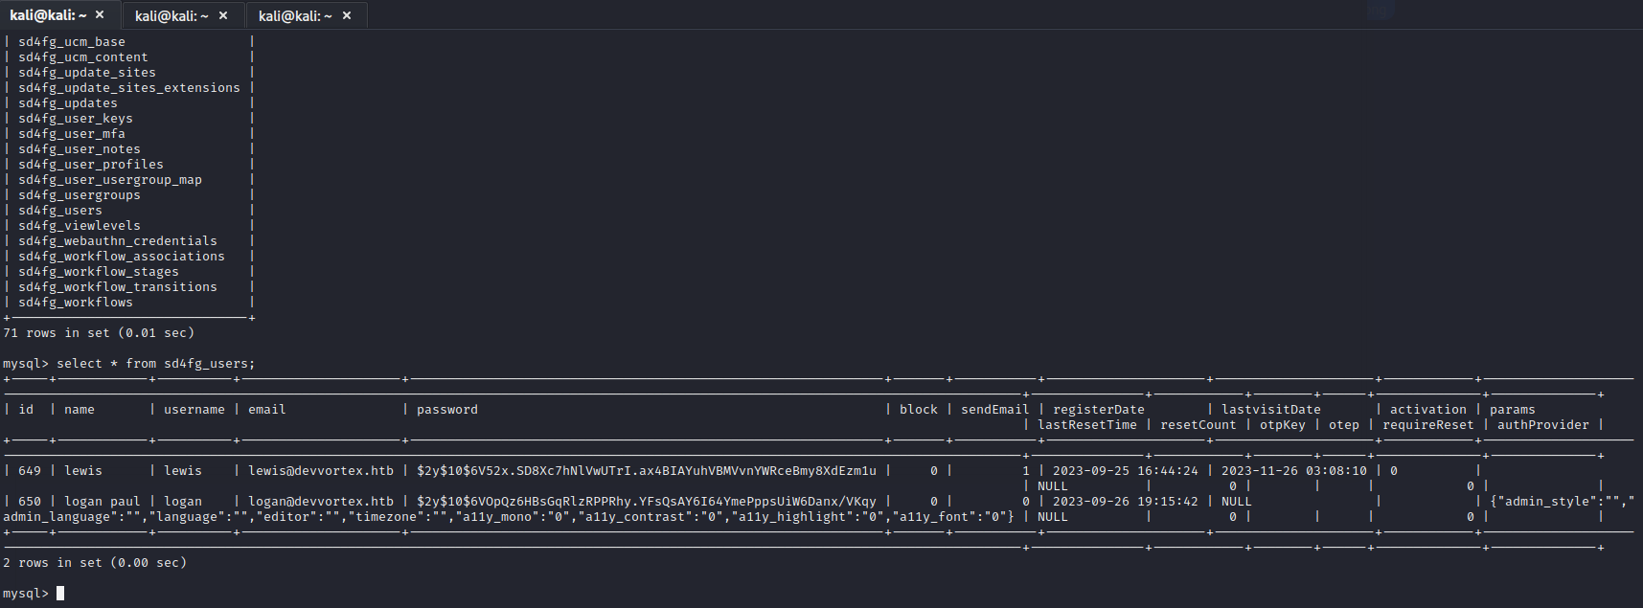Click the "select * from sd4fg_users;" command

(x=155, y=364)
